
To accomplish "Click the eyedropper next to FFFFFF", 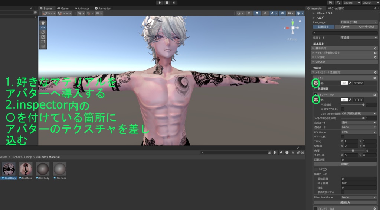I will [x=350, y=100].
